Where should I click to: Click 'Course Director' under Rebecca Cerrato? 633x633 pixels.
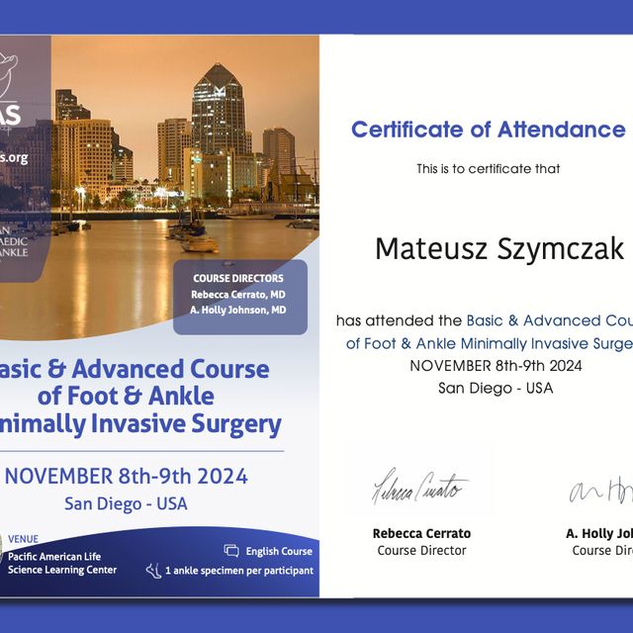421,550
